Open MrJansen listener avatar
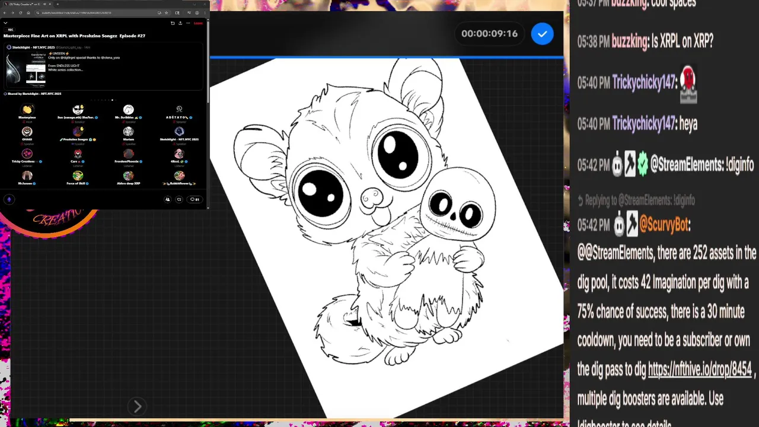The width and height of the screenshot is (759, 427). click(x=27, y=176)
